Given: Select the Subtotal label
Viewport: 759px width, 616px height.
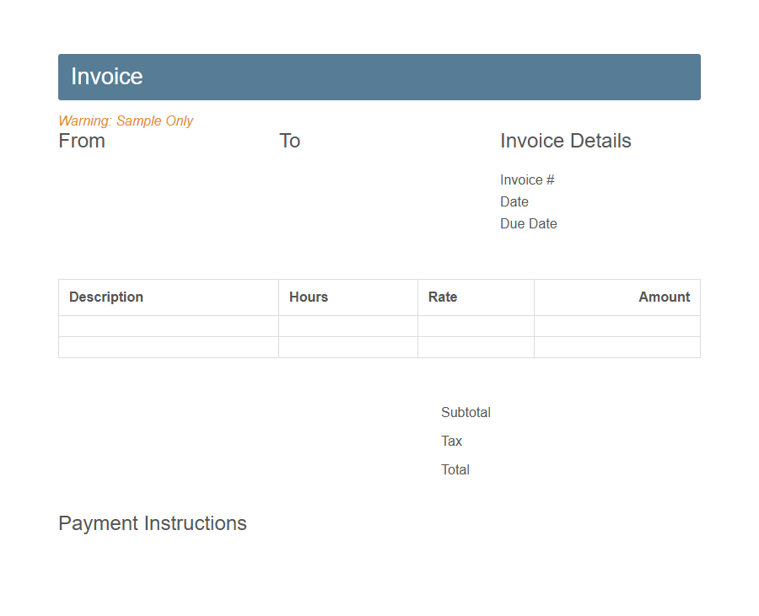Looking at the screenshot, I should pyautogui.click(x=466, y=412).
